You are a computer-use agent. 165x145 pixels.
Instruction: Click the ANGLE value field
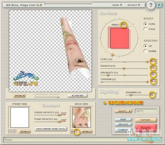click(123, 25)
